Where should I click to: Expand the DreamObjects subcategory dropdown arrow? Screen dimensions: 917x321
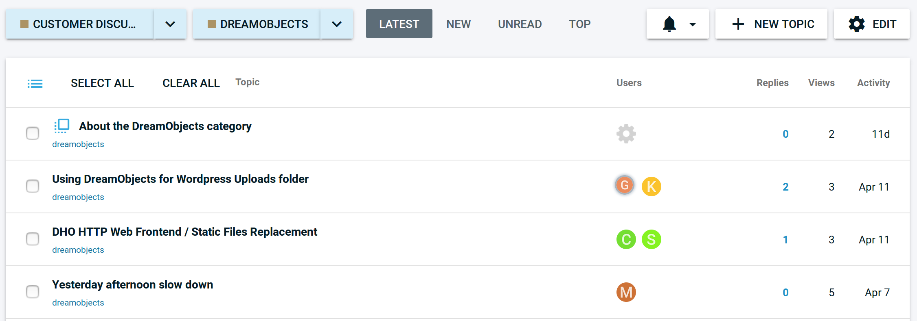pos(337,24)
